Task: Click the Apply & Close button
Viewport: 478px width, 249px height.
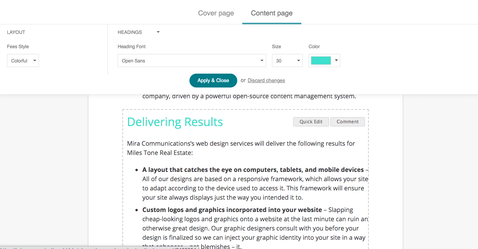Action: pyautogui.click(x=213, y=81)
